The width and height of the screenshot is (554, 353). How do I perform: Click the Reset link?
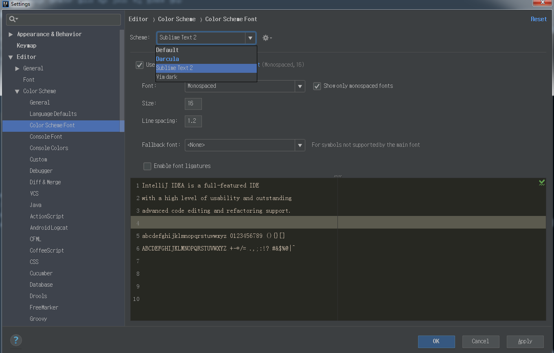539,19
